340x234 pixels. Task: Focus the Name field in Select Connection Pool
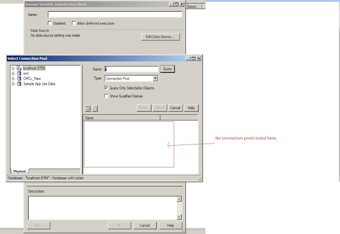pyautogui.click(x=131, y=69)
